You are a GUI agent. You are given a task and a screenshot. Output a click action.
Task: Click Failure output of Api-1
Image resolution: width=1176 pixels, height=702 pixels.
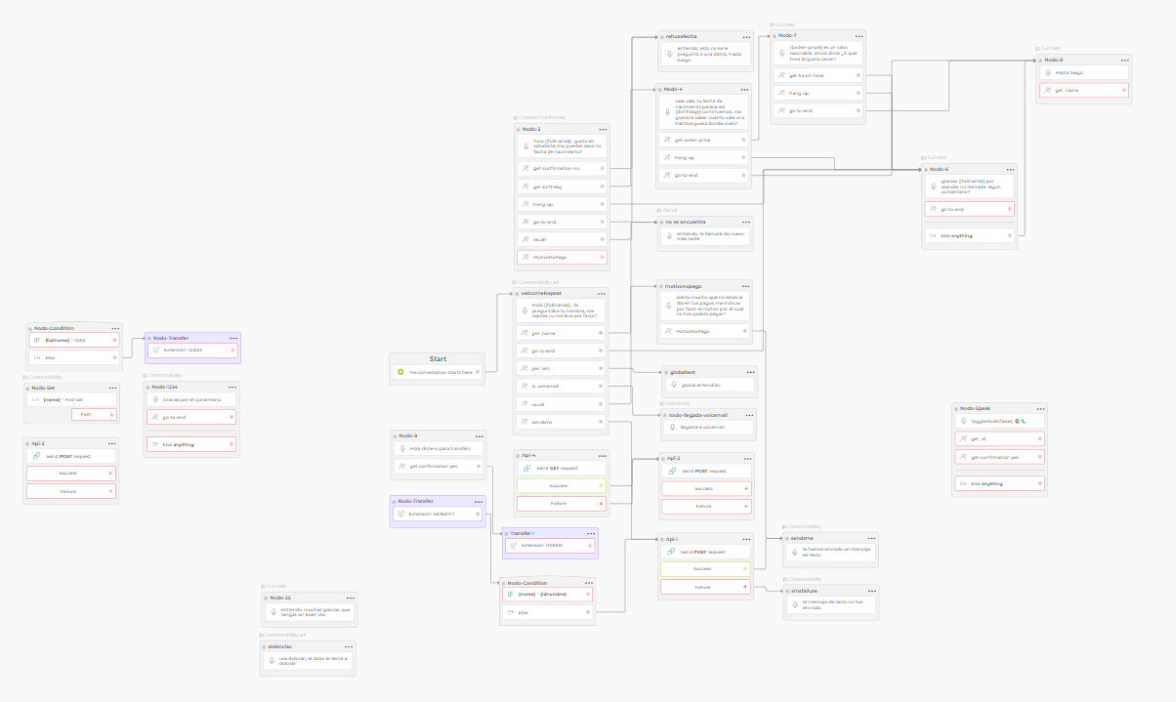click(x=705, y=587)
